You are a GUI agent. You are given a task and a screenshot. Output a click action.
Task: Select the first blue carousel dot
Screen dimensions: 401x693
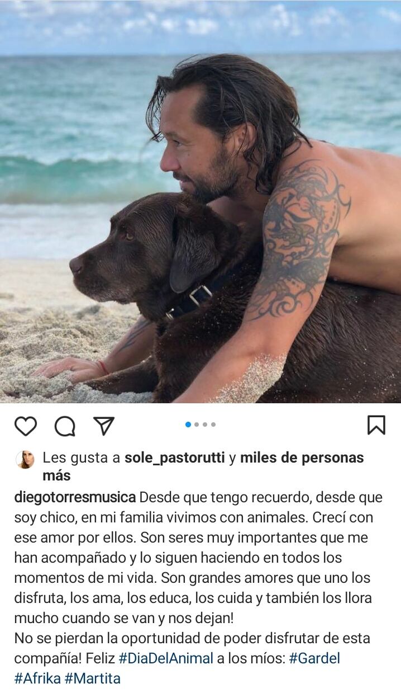[x=188, y=425]
